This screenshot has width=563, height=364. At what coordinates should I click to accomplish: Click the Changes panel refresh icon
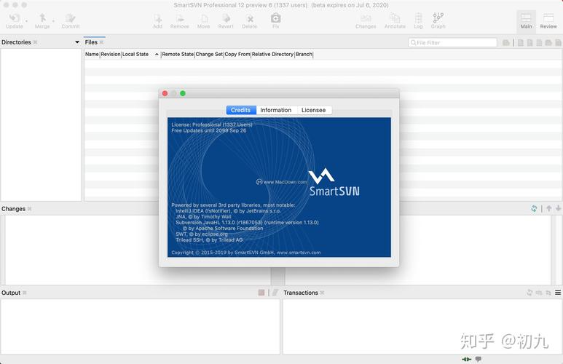534,208
